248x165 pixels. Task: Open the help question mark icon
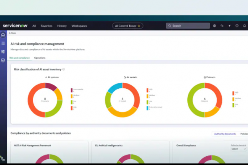pos(237,26)
